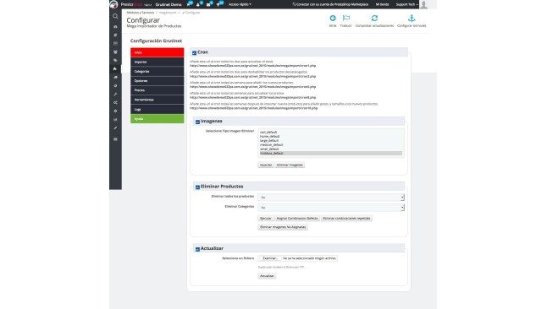This screenshot has width=547, height=309.
Task: Open the Shipping truck sidebar icon
Action: pyautogui.click(x=115, y=78)
